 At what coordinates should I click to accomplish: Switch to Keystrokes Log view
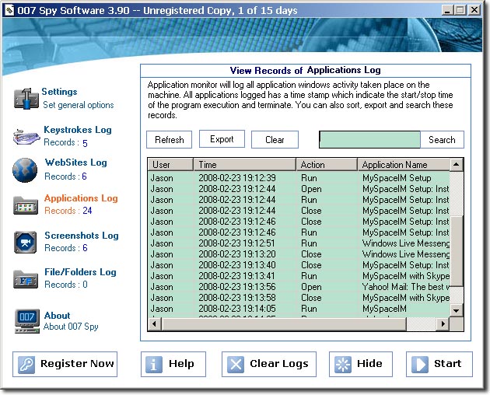click(x=78, y=129)
